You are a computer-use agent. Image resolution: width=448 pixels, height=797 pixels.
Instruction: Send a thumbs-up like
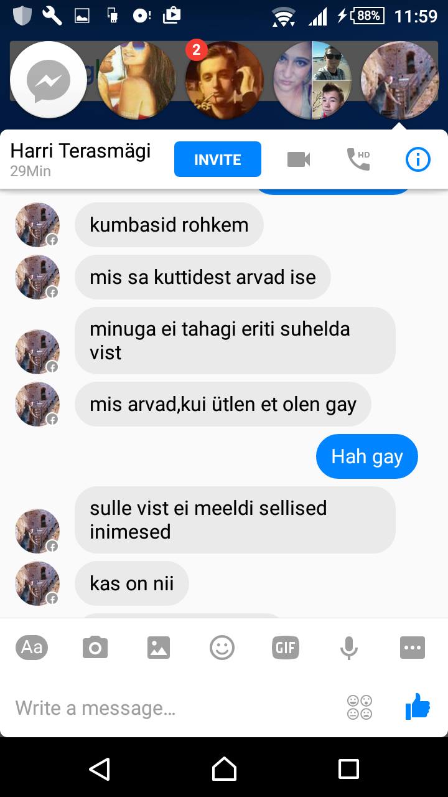(418, 707)
